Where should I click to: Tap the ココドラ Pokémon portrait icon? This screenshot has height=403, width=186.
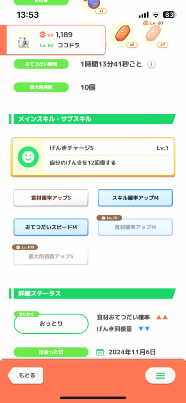[x=23, y=41]
